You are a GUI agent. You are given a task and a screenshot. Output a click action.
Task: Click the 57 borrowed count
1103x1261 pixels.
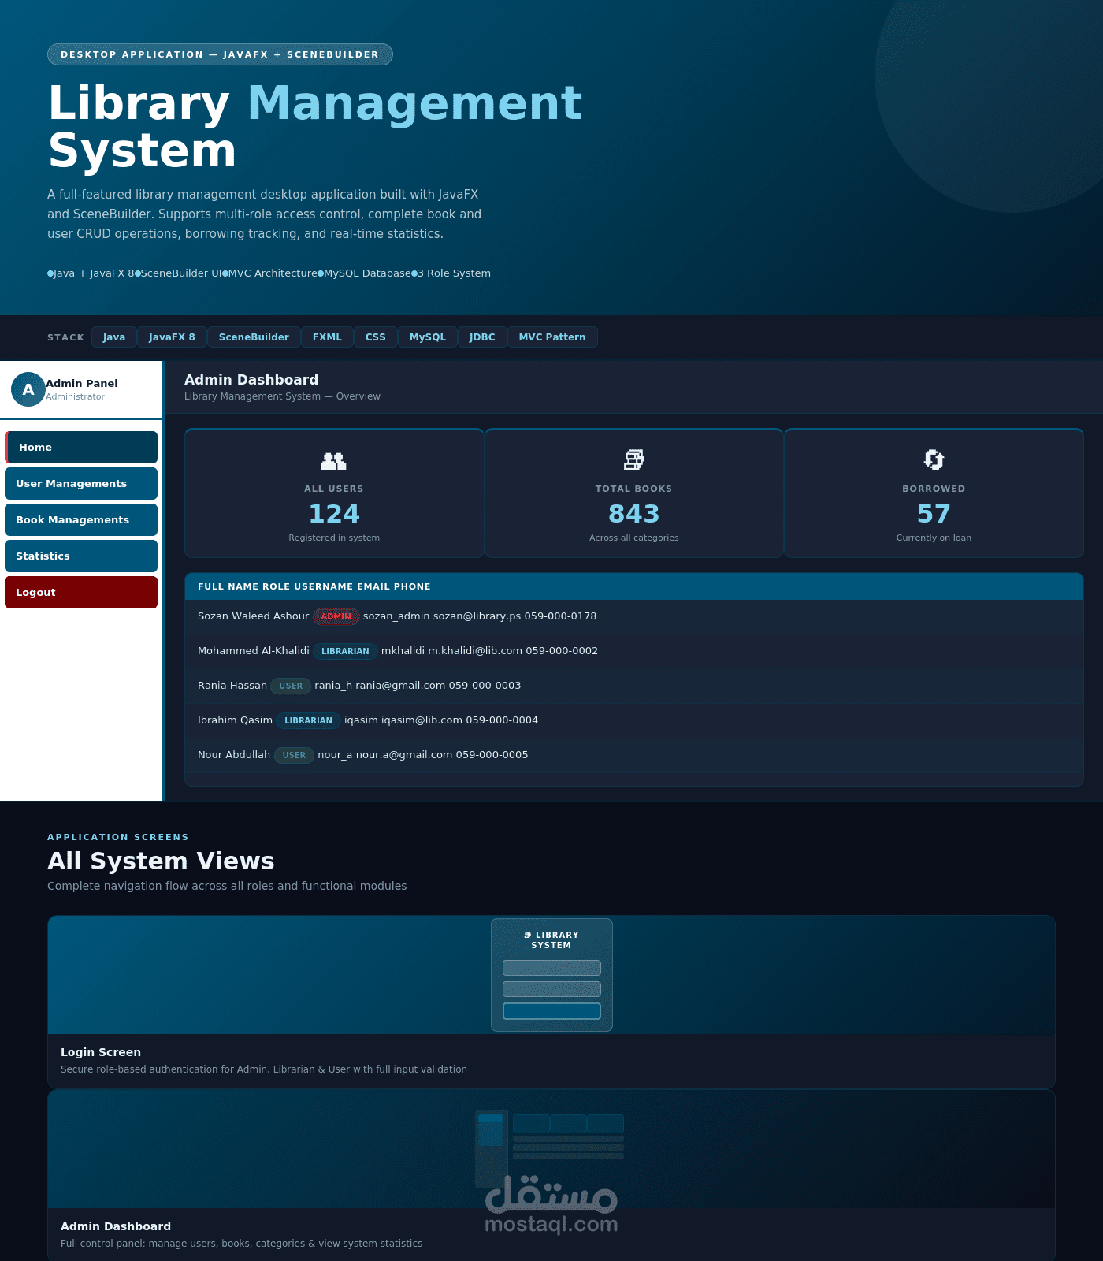click(934, 514)
